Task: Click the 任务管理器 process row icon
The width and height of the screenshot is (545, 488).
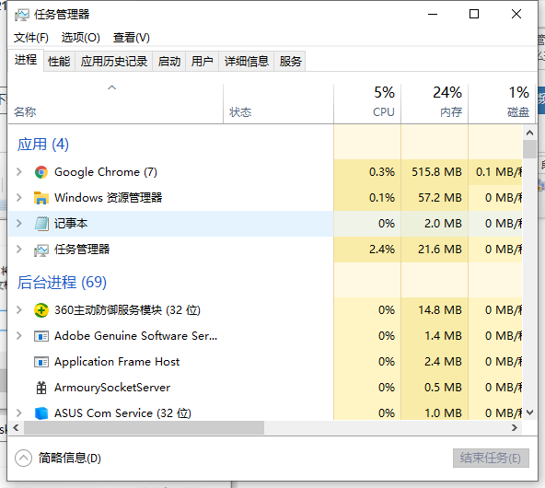Action: pyautogui.click(x=41, y=250)
